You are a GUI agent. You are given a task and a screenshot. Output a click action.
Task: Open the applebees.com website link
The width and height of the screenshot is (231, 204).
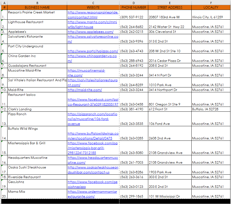click(x=91, y=31)
